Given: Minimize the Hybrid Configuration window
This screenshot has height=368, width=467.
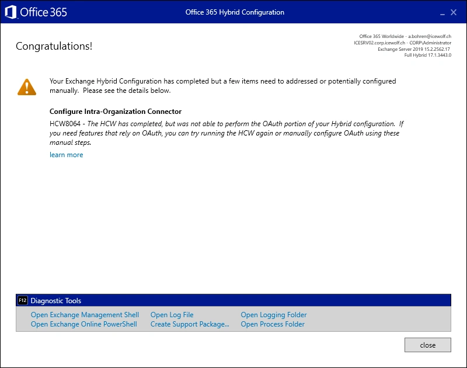Looking at the screenshot, I should pyautogui.click(x=438, y=12).
